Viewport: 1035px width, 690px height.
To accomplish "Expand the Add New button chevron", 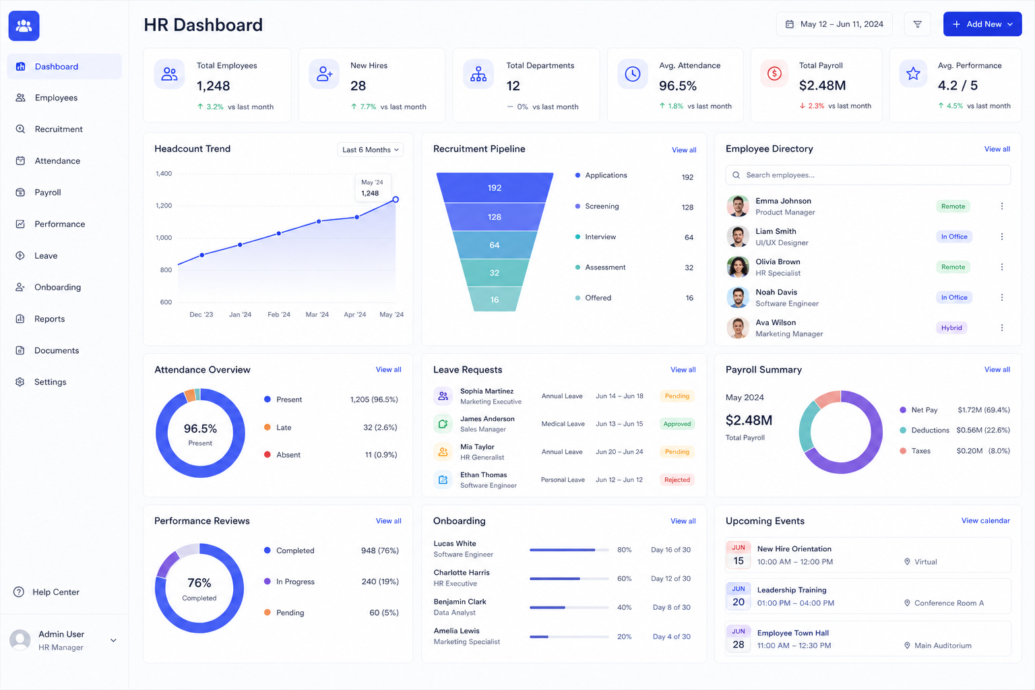I will click(x=1010, y=24).
